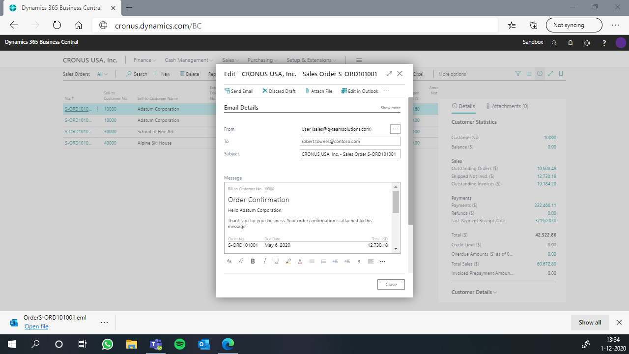Open the notifications bell
The image size is (629, 354).
[571, 43]
